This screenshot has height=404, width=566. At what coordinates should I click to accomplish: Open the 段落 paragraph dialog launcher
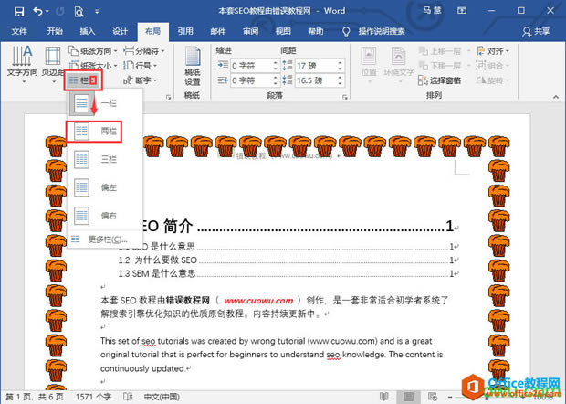345,97
